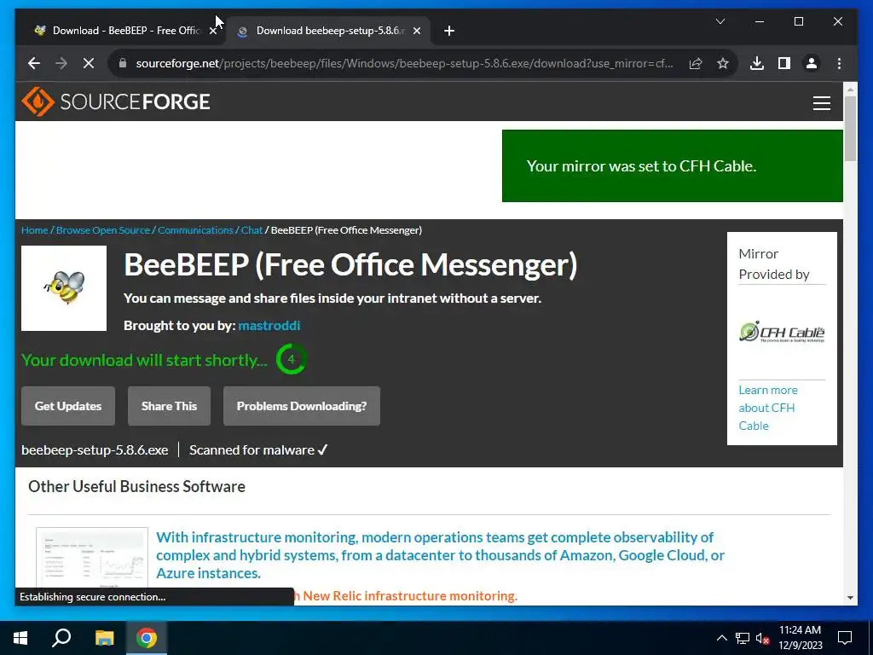Click the Problems Downloading? button
Screen dimensions: 873x655
[302, 406]
